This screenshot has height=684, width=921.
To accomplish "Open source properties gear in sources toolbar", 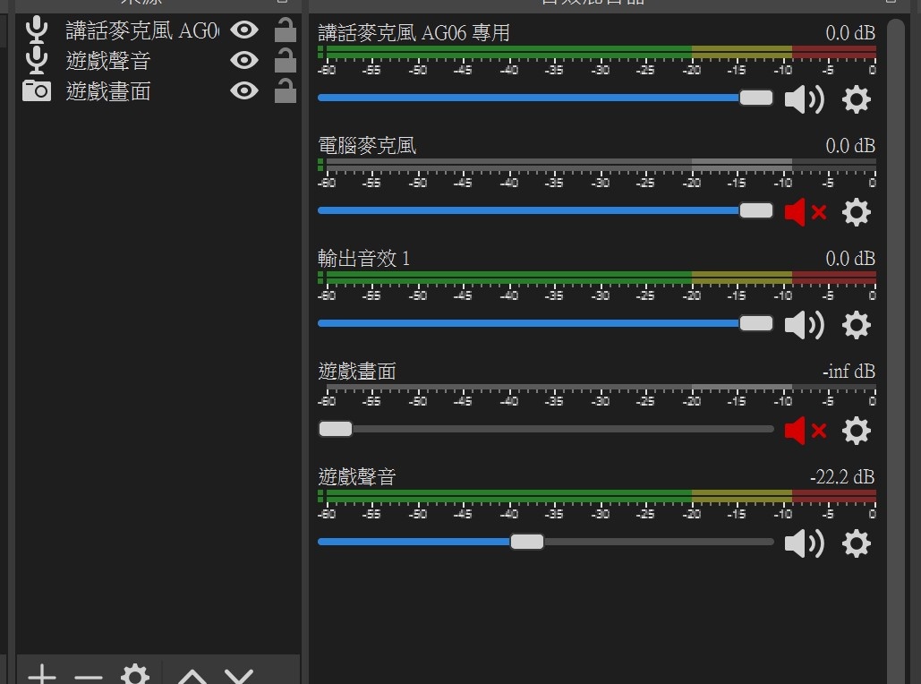I will (x=135, y=674).
